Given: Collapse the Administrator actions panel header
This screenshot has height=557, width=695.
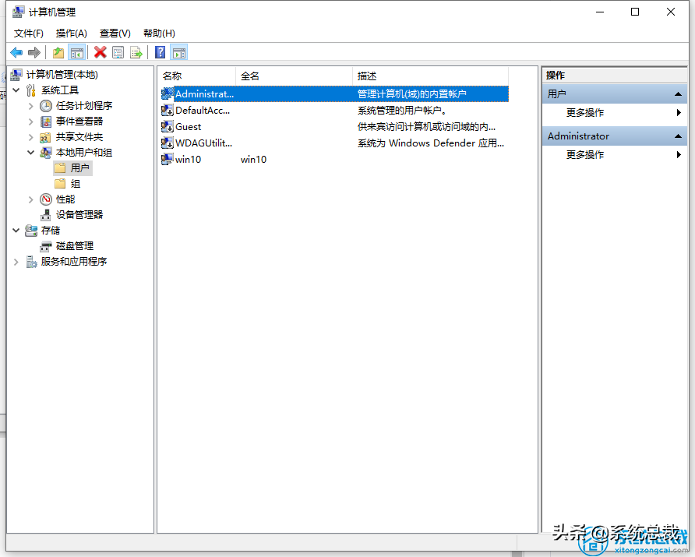Looking at the screenshot, I should [677, 136].
